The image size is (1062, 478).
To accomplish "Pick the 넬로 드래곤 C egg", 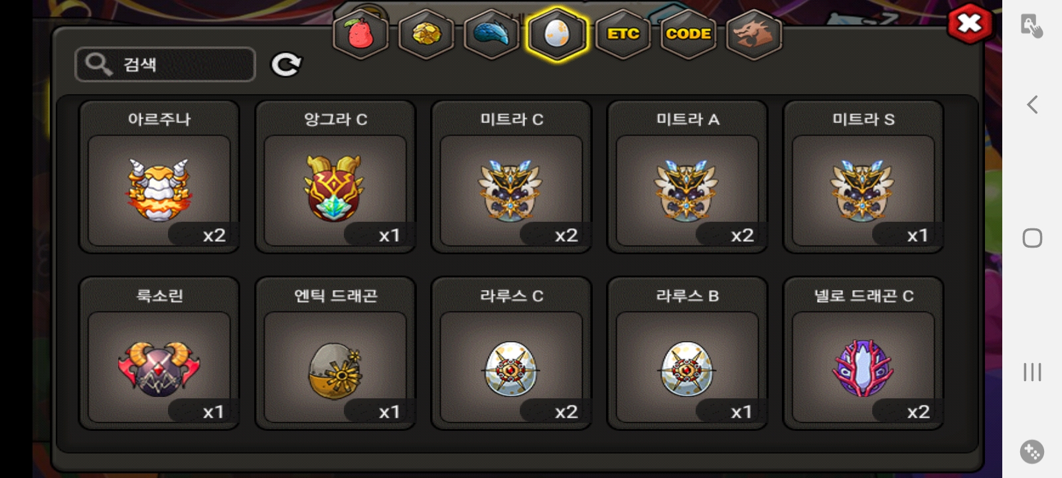I will [x=863, y=353].
